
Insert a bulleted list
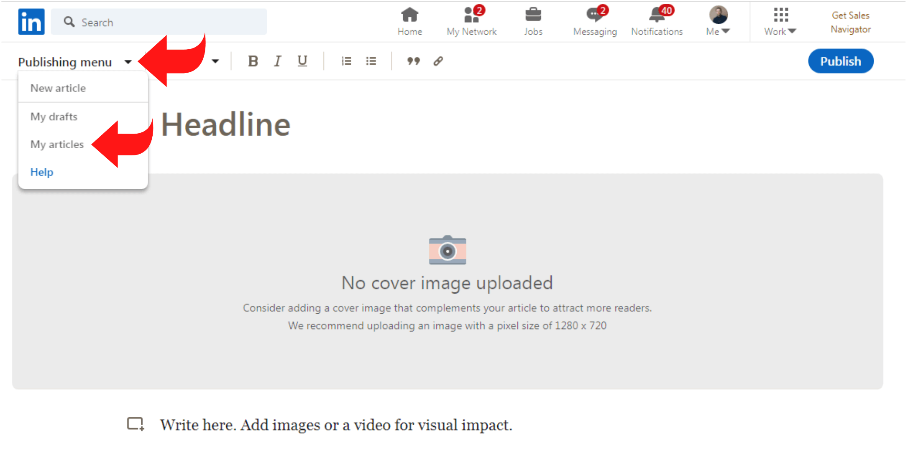(371, 61)
